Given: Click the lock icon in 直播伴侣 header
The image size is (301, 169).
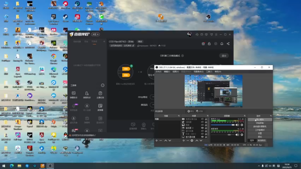Looking at the screenshot, I should 209,44.
